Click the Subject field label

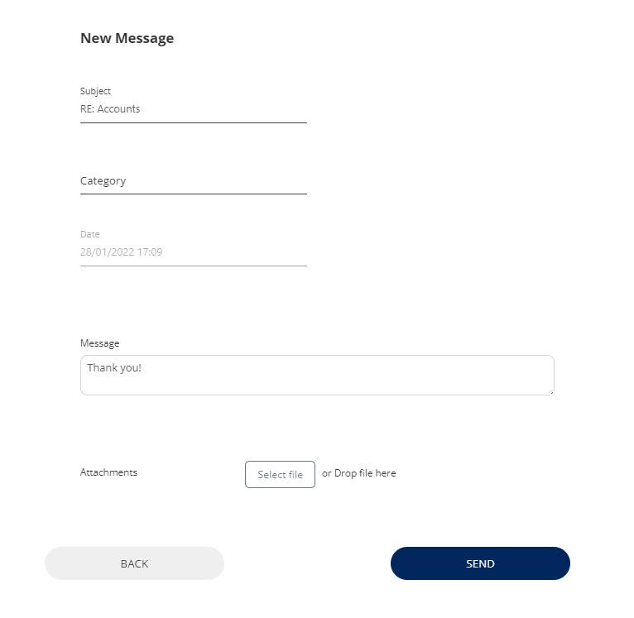pos(95,91)
